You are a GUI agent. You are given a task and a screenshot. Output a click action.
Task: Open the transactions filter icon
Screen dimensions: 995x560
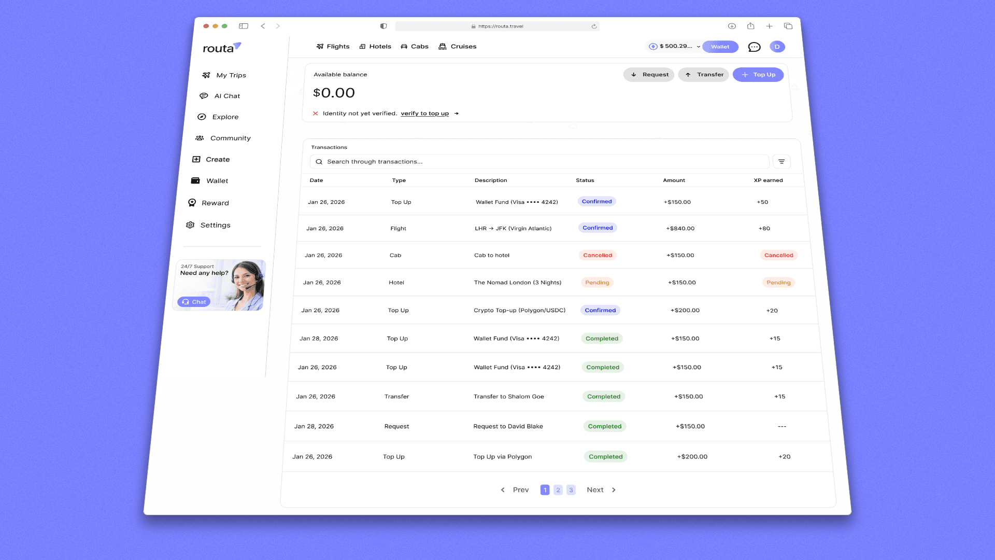pos(781,162)
